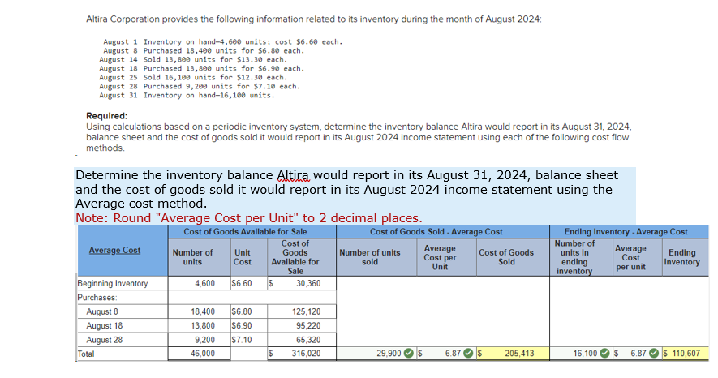Click Cost of Goods Available for Sale header
This screenshot has width=718, height=378.
point(245,231)
